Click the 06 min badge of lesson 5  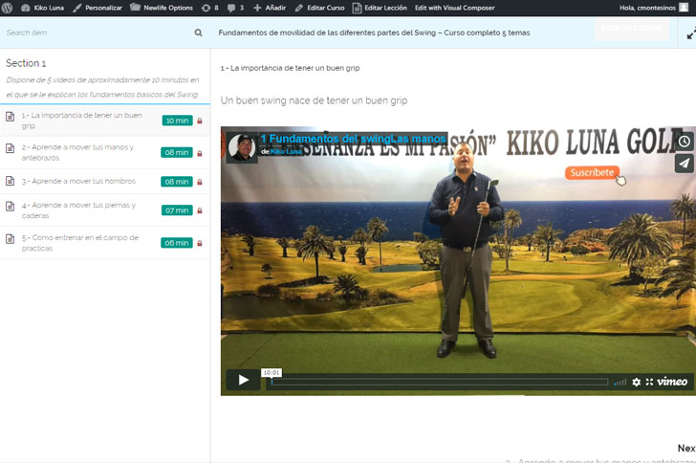177,243
